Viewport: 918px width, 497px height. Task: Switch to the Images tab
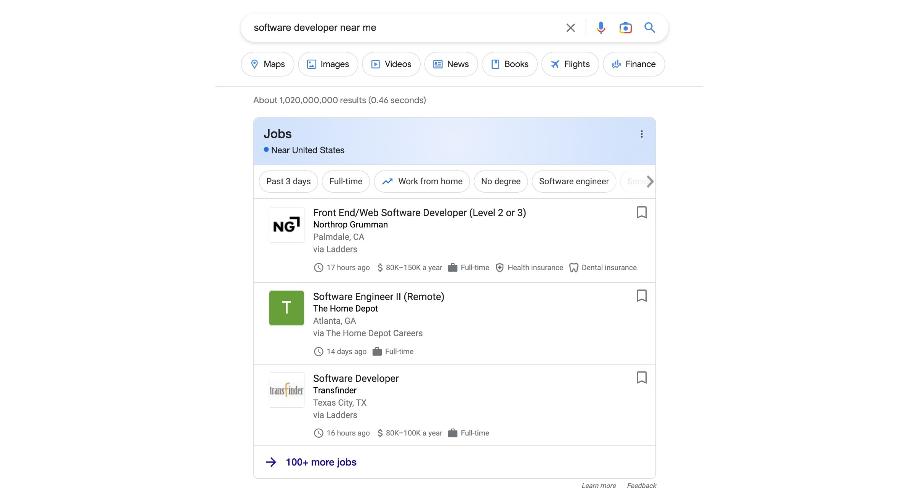[x=328, y=64]
